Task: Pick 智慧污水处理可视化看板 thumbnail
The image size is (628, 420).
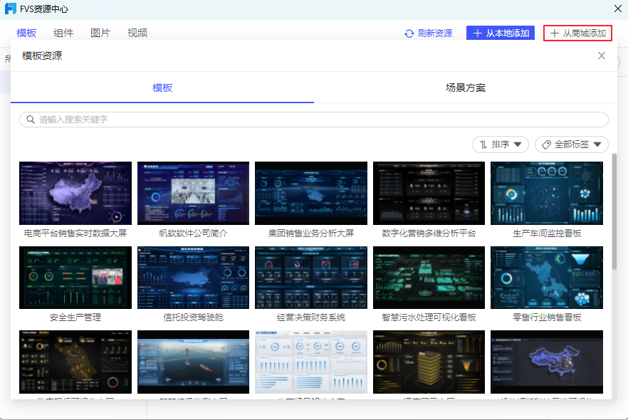Action: pos(429,278)
